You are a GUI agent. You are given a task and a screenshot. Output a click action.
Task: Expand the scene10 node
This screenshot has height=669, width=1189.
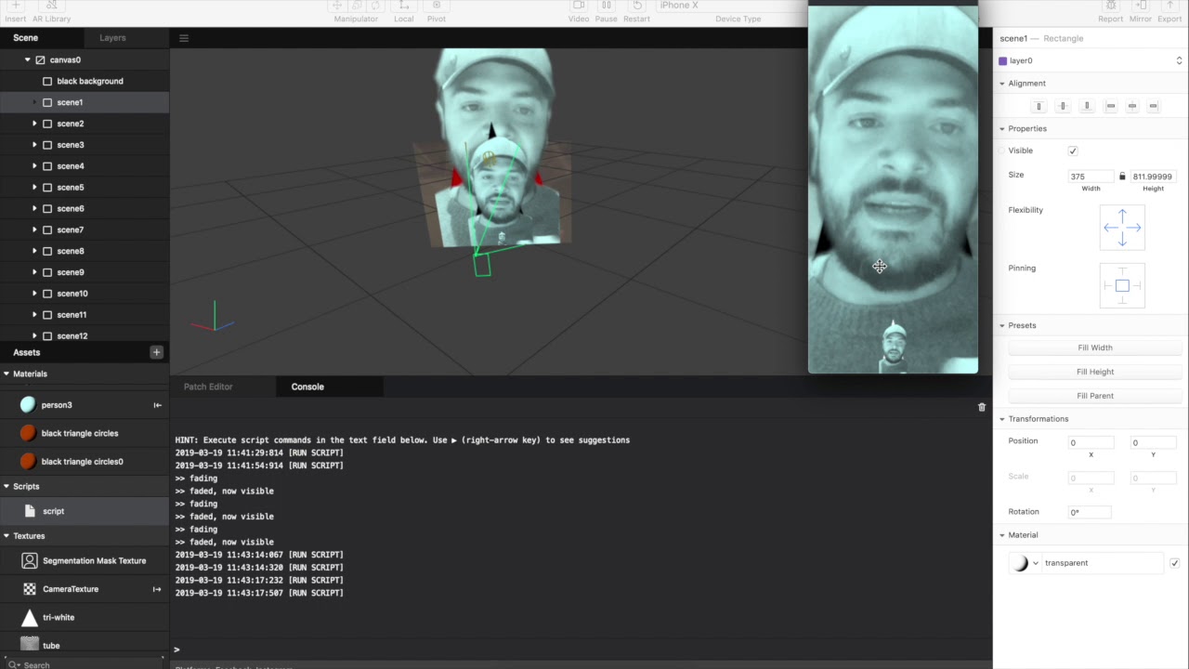pyautogui.click(x=34, y=294)
